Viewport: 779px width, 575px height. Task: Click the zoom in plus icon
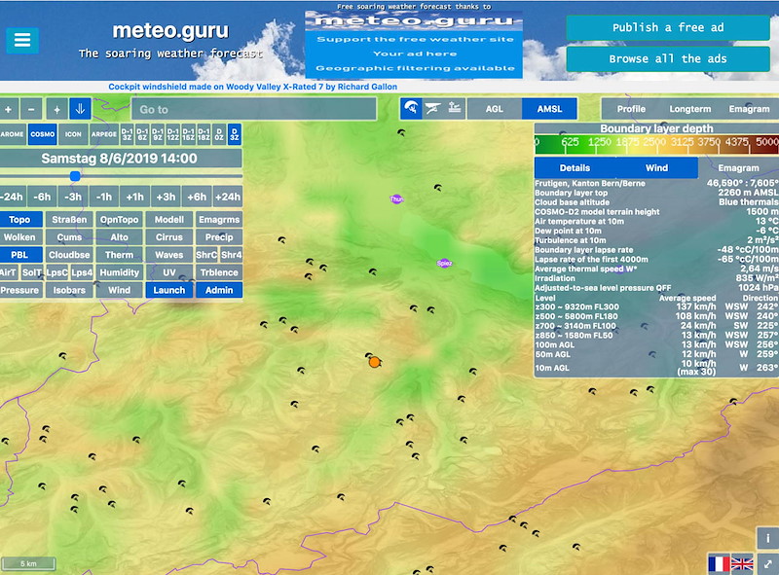click(9, 109)
